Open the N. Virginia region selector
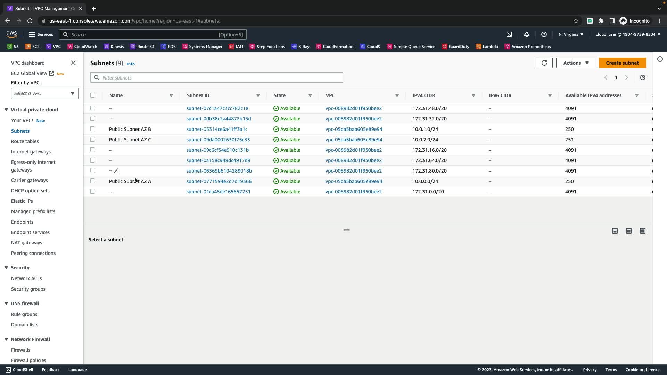Screen dimensions: 667x375 pyautogui.click(x=570, y=34)
